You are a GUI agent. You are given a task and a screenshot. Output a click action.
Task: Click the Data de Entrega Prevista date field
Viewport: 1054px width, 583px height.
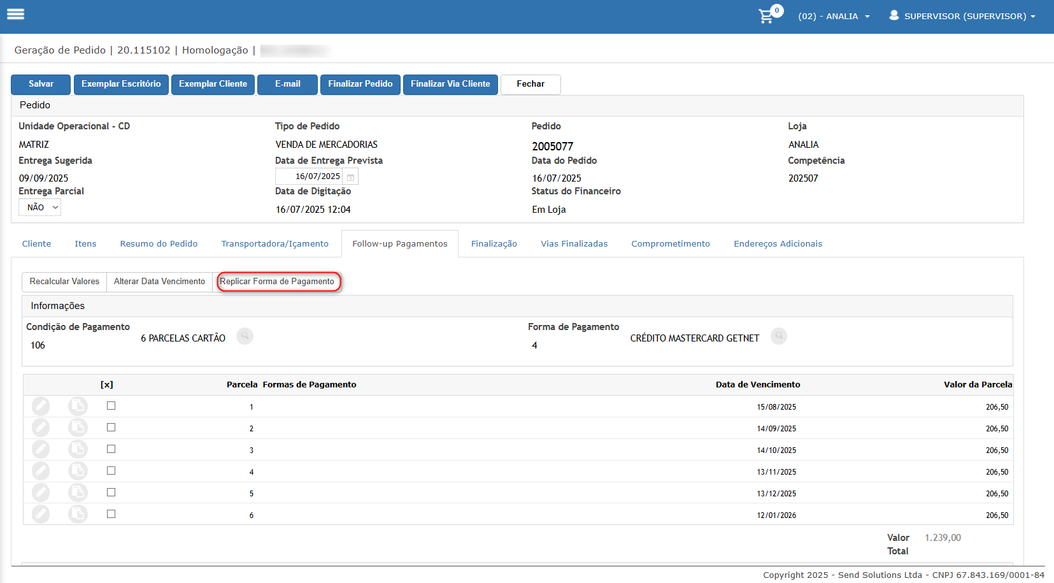point(310,176)
